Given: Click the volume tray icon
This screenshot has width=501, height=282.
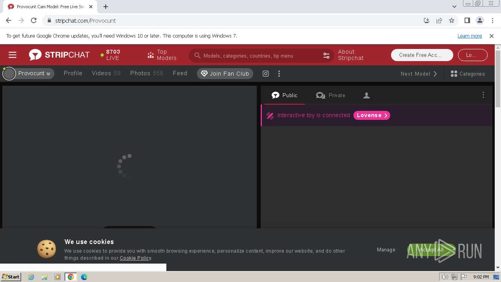Looking at the screenshot, I should tap(445, 277).
